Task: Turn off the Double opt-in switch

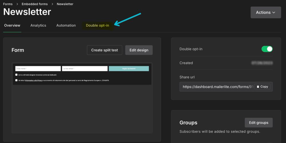Action: 267,49
